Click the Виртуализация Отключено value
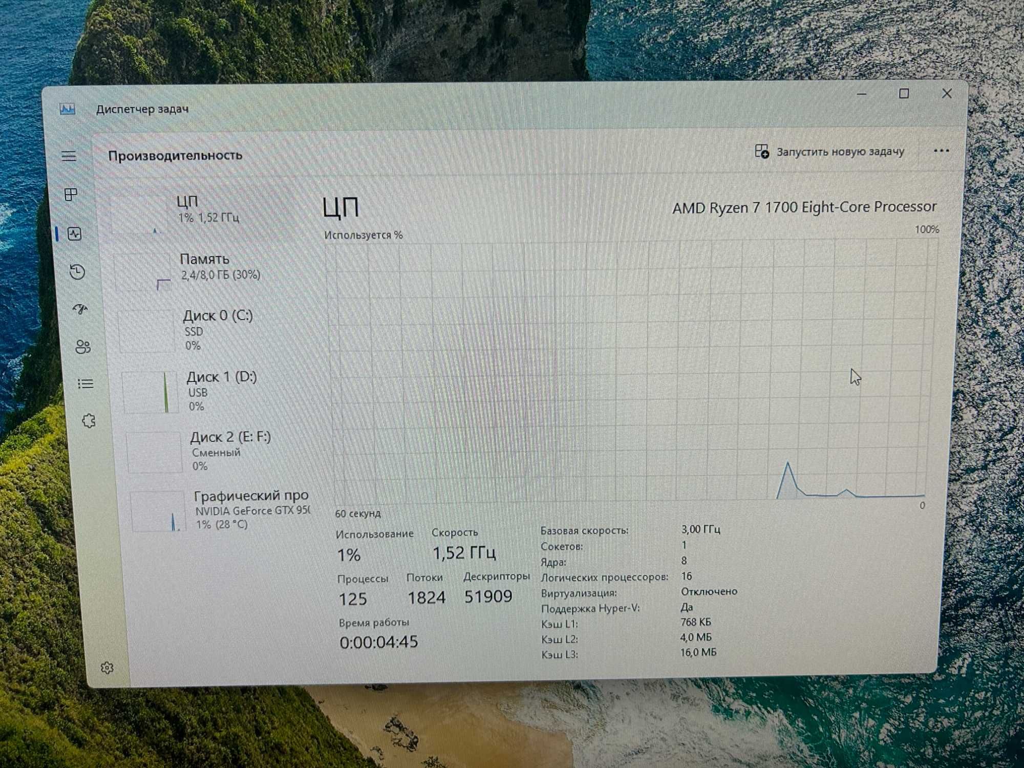This screenshot has height=768, width=1024. click(709, 592)
